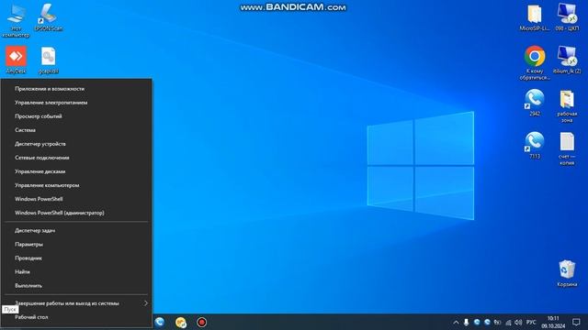Switch input language via РУС indicator
Viewport: 588px width, 330px height.
click(x=531, y=322)
